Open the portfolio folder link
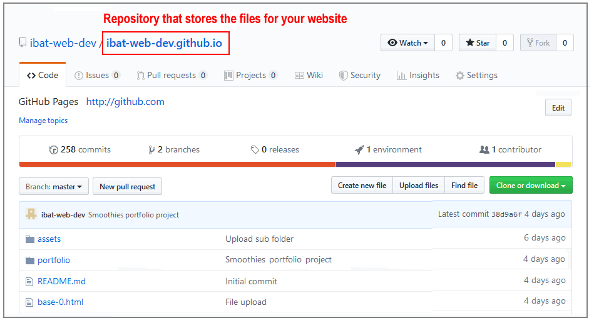The image size is (594, 323). (x=54, y=261)
